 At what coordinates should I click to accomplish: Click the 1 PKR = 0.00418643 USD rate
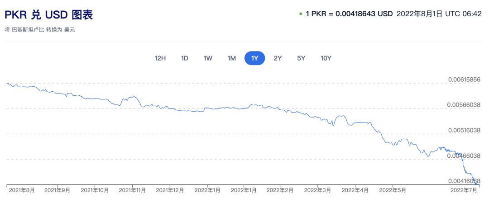coord(349,14)
